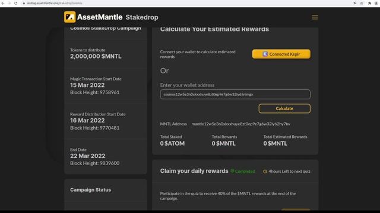
Task: Click the clock icon beside next quiz timer
Action: (x=265, y=172)
